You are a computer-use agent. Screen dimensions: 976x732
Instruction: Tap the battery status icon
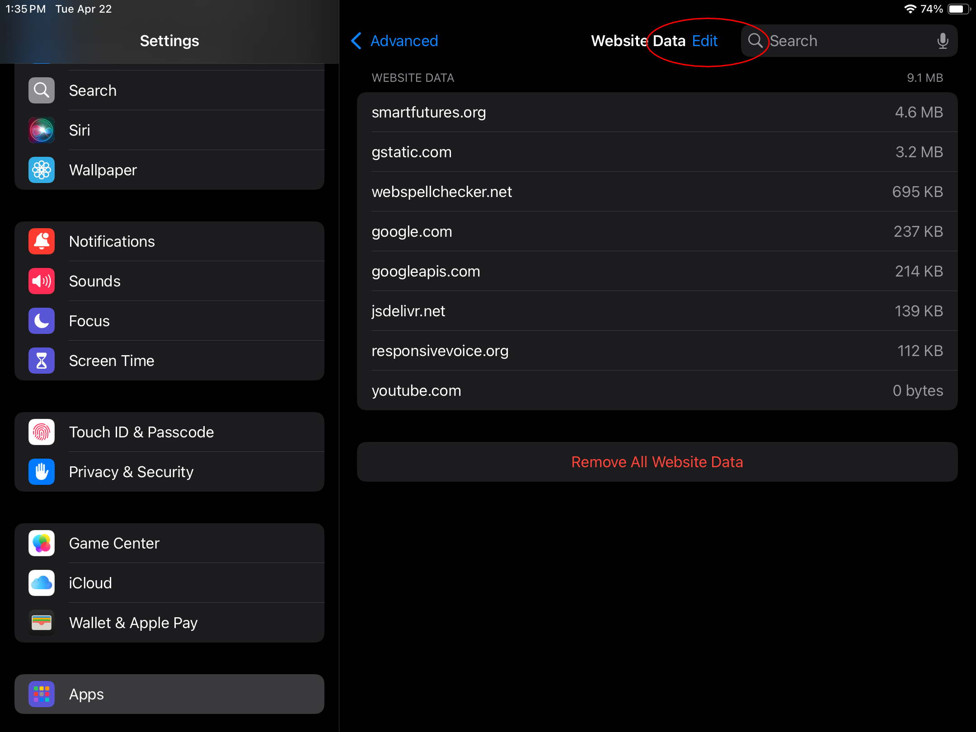[959, 9]
